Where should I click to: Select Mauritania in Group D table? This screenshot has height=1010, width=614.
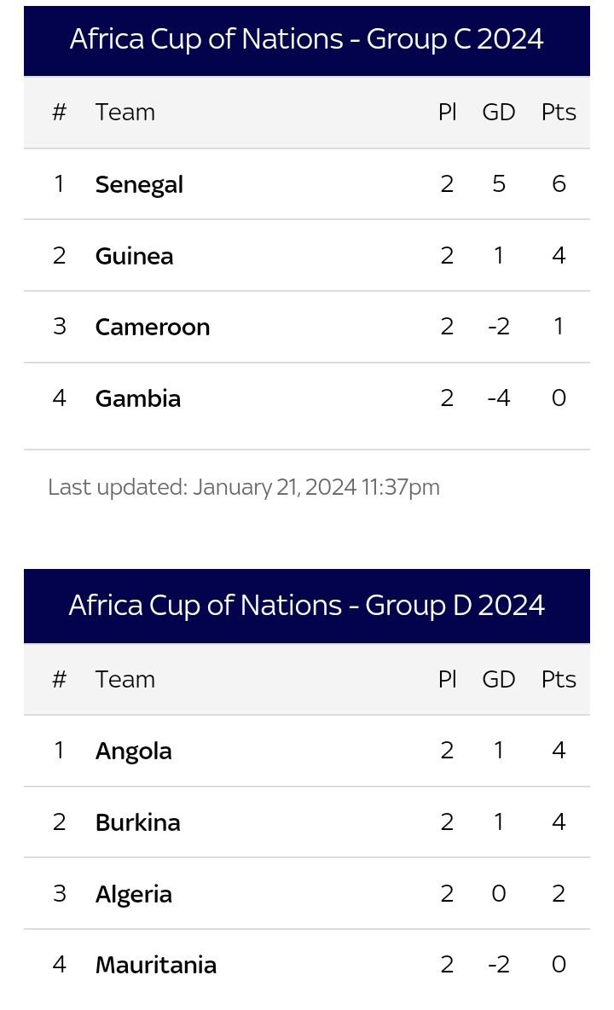(156, 965)
